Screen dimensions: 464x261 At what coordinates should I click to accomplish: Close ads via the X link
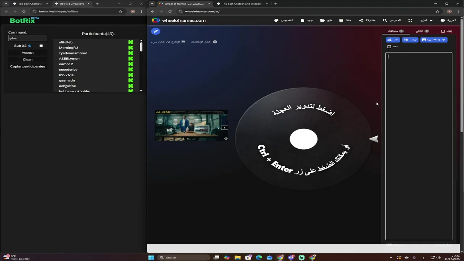coord(204,42)
